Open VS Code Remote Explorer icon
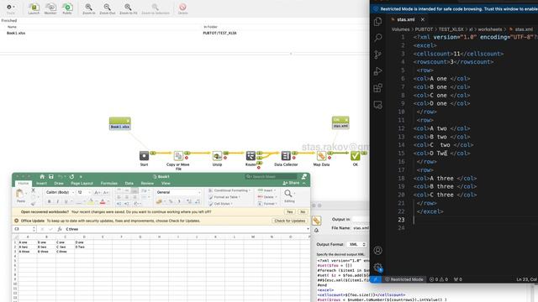The width and height of the screenshot is (538, 302). coord(377,105)
